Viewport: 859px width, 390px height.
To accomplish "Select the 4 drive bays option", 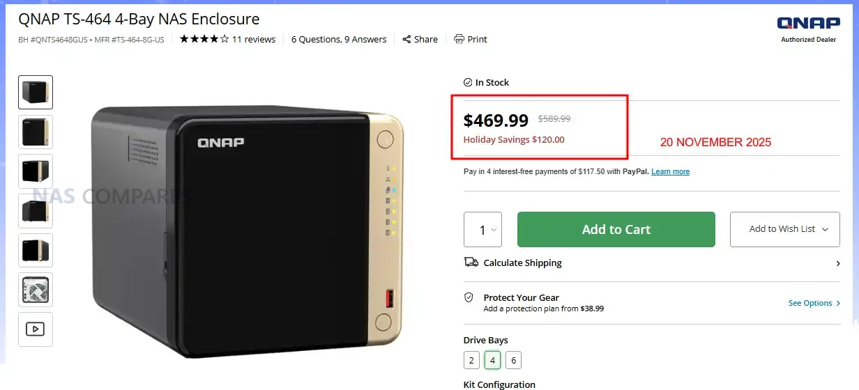I will pos(493,360).
